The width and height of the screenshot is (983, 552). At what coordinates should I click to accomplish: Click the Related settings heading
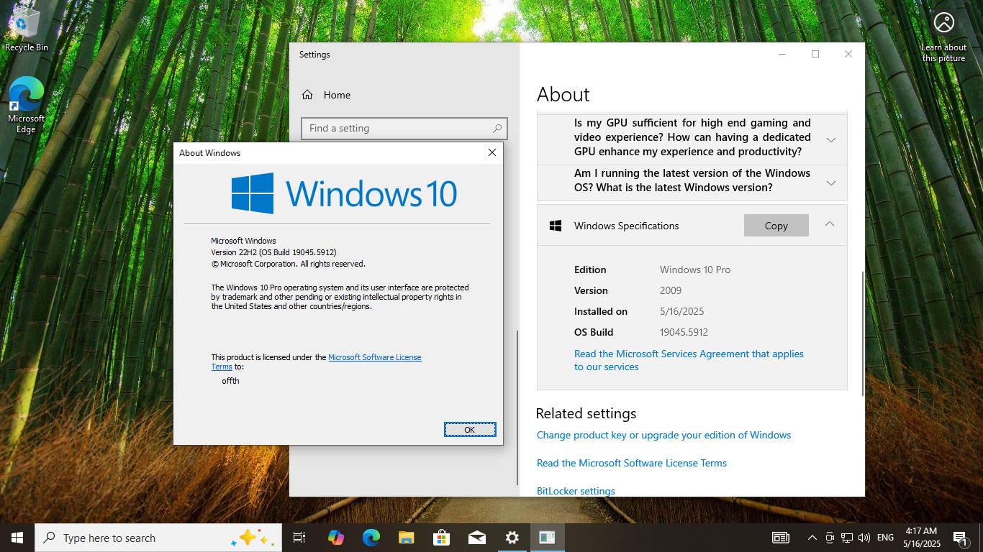[586, 413]
